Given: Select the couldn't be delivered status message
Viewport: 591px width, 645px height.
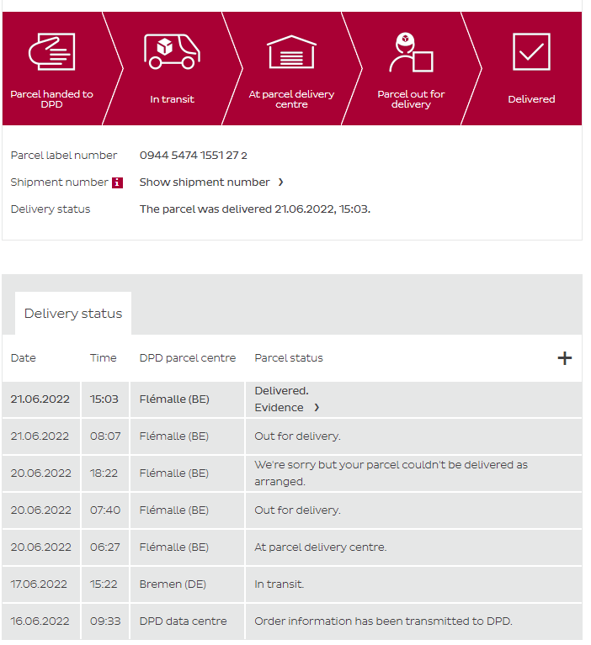Looking at the screenshot, I should tap(391, 473).
